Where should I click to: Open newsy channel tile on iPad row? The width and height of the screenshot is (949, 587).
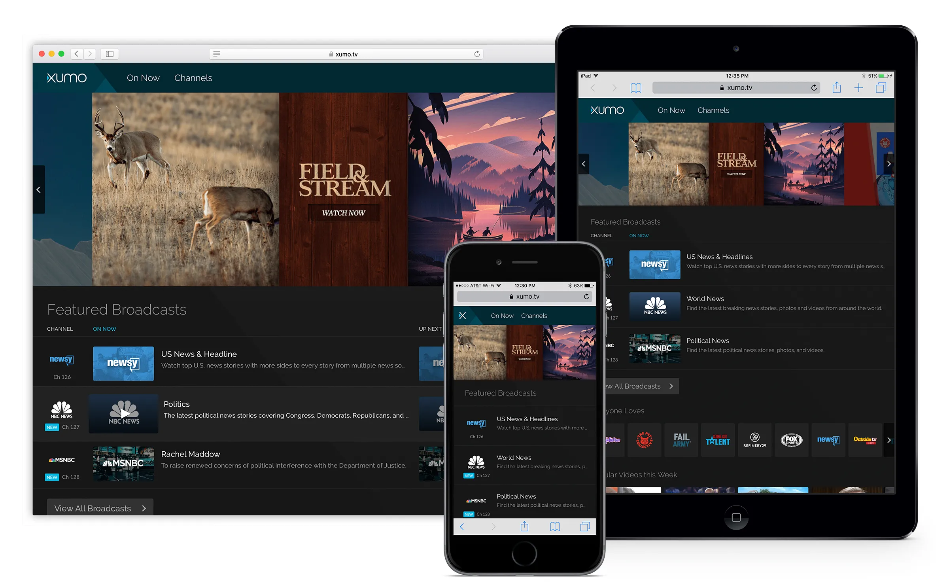[x=828, y=440]
